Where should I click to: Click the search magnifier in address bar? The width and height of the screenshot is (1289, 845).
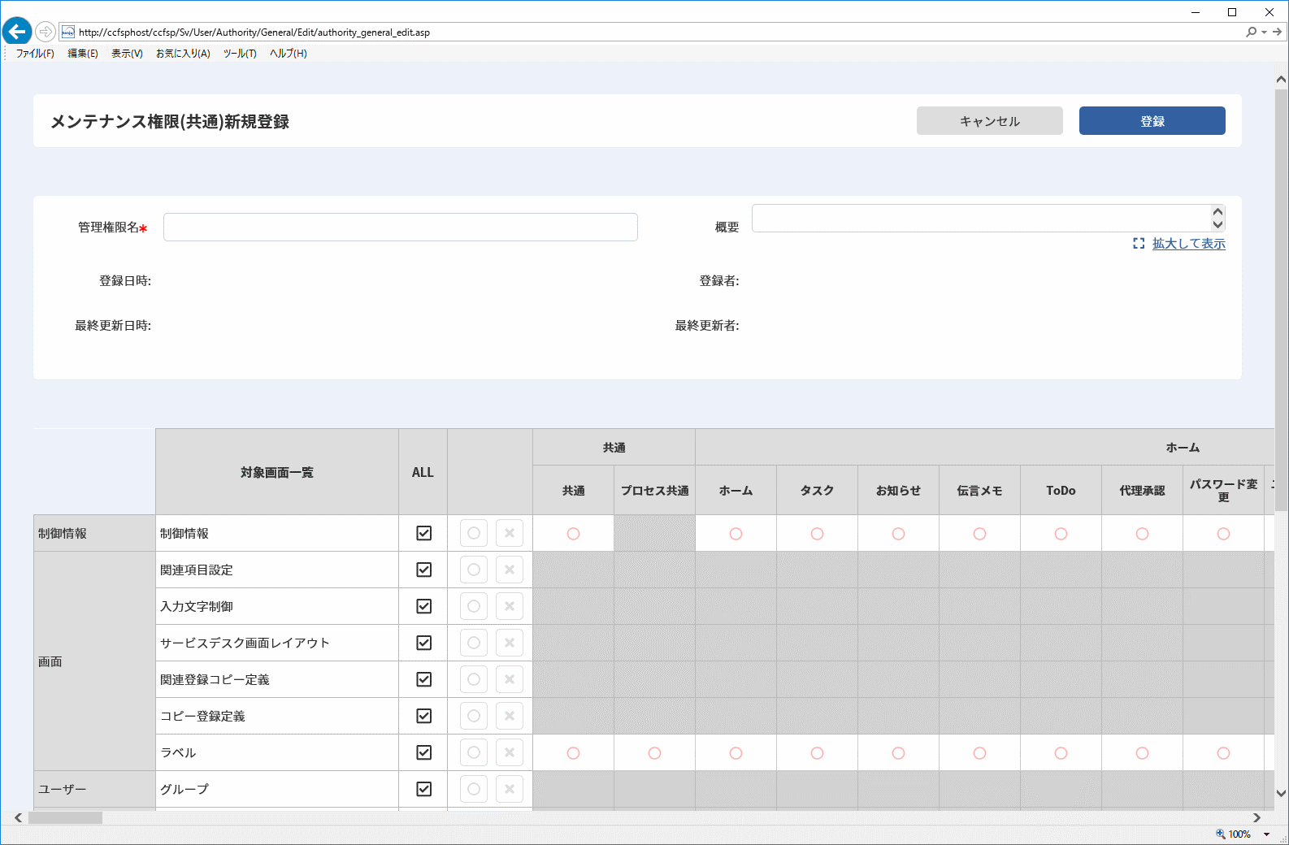(x=1251, y=32)
